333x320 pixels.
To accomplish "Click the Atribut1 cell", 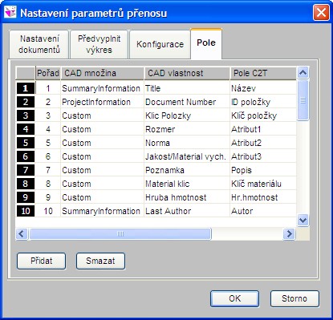I will [263, 129].
